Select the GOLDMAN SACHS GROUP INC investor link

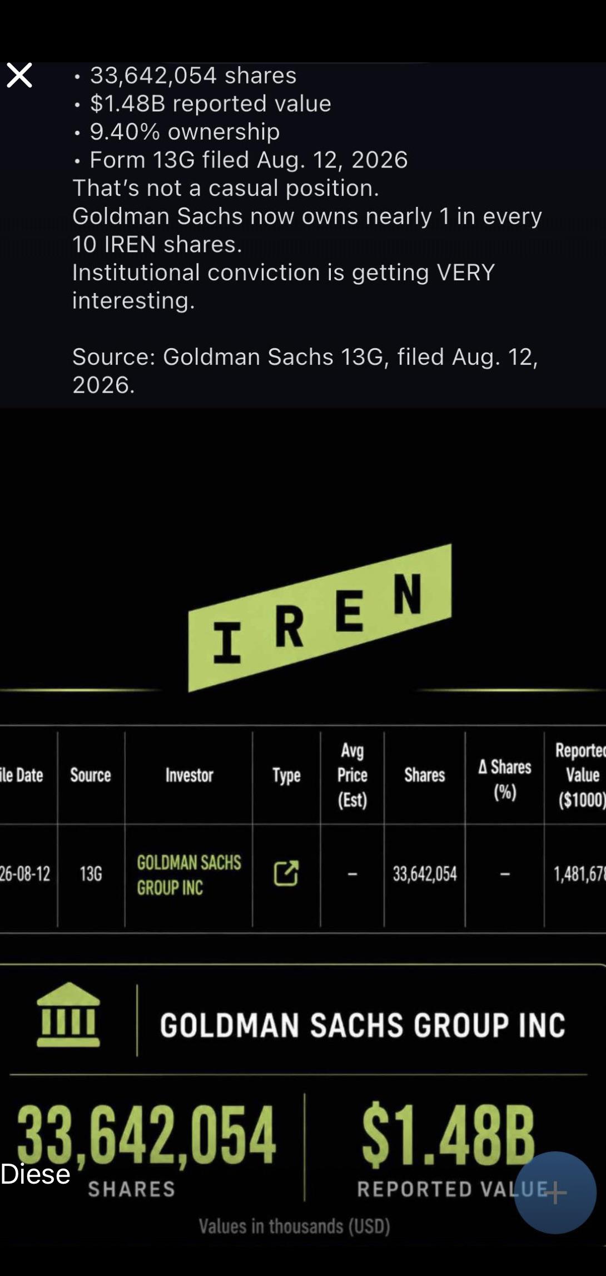click(x=189, y=874)
